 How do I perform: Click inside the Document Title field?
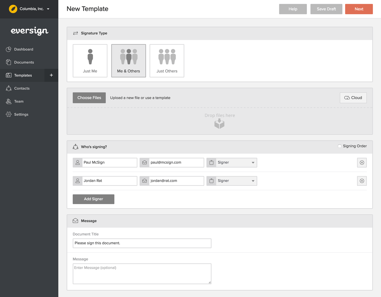(142, 243)
